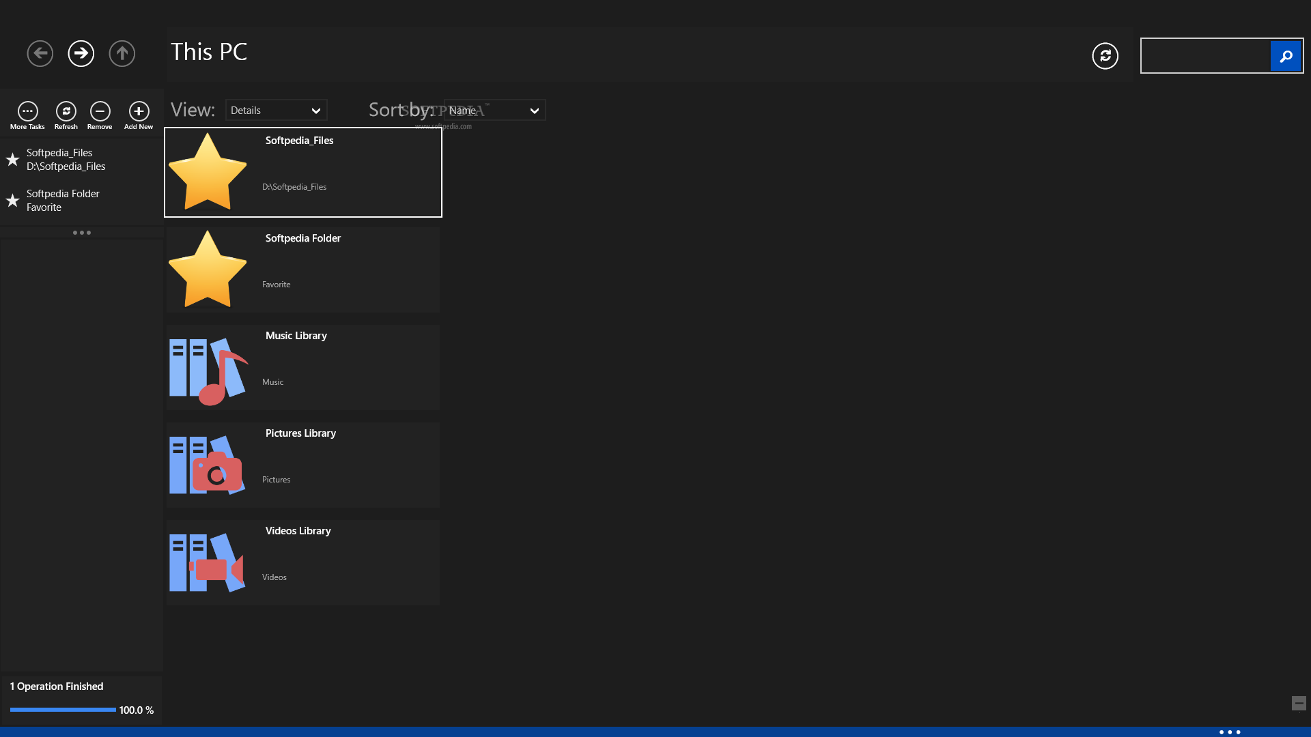Click the Music Library icon

(208, 371)
